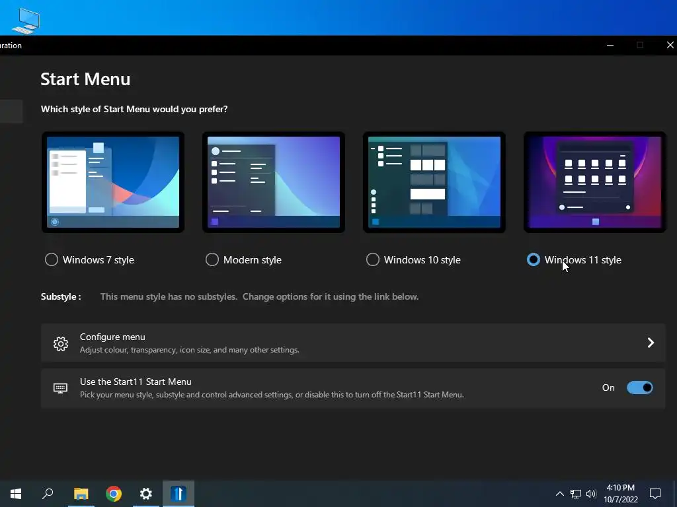Turn off the Start11 Start Menu toggle
This screenshot has height=507, width=677.
640,388
